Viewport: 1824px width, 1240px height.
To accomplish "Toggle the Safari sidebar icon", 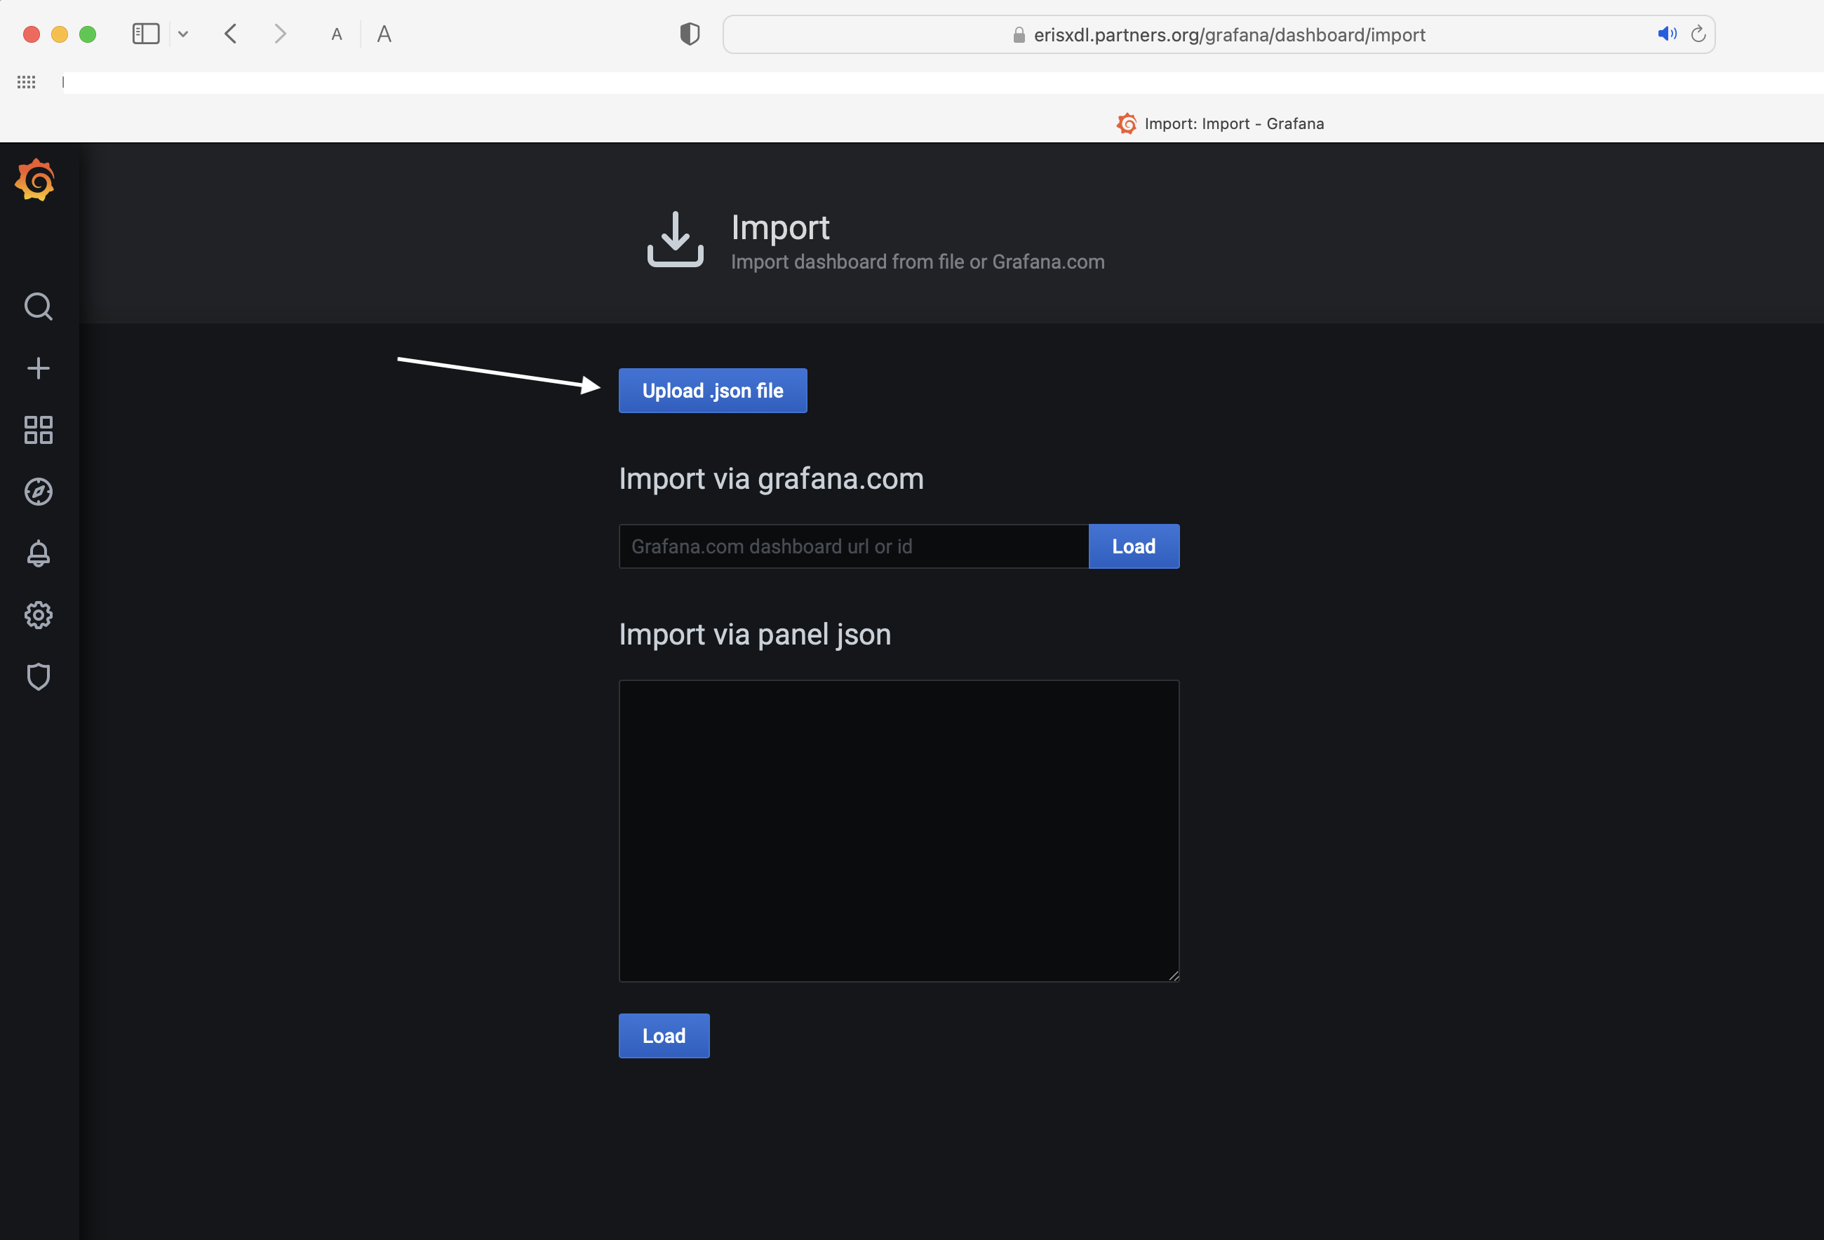I will click(x=146, y=34).
